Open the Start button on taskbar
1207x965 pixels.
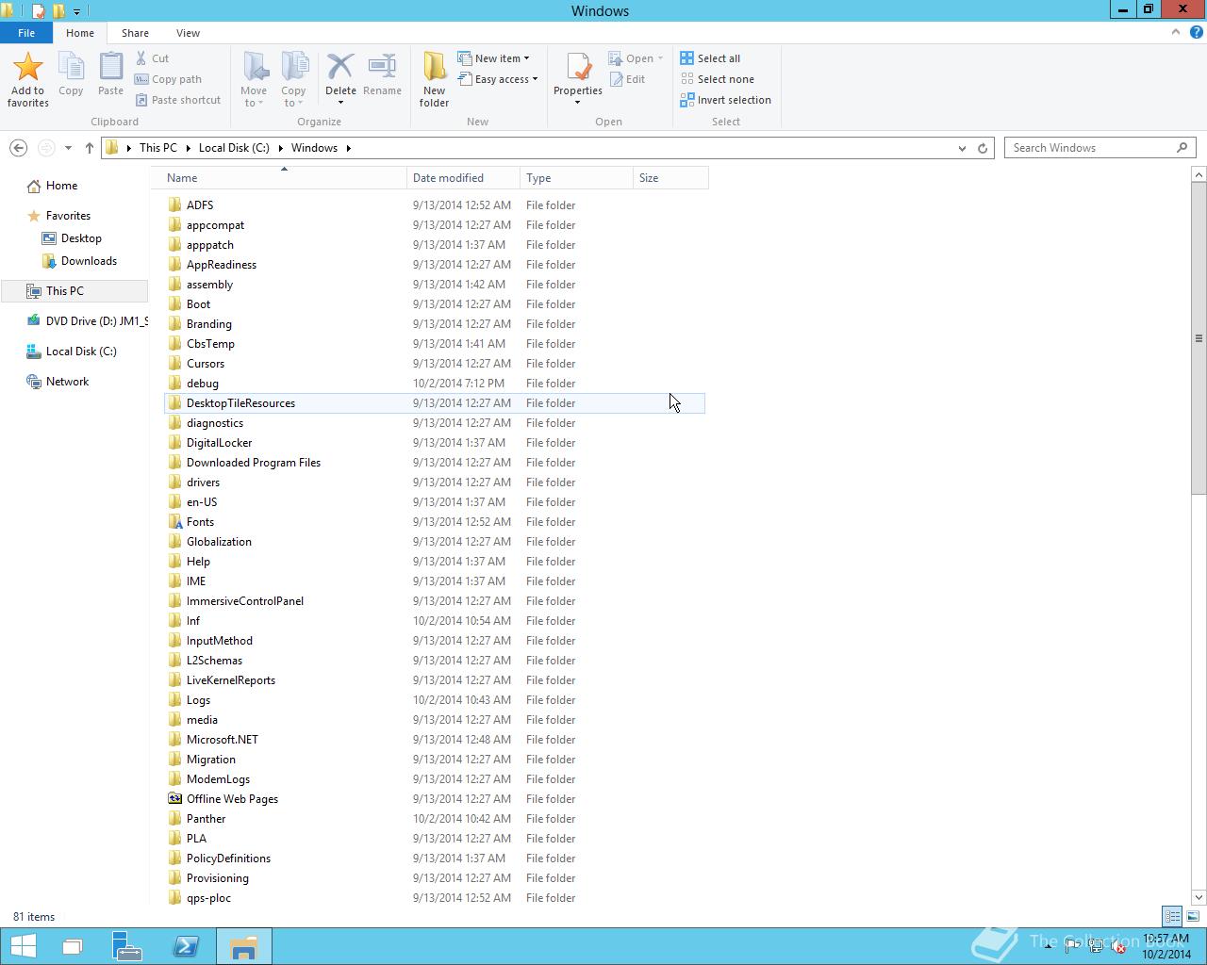coord(23,946)
